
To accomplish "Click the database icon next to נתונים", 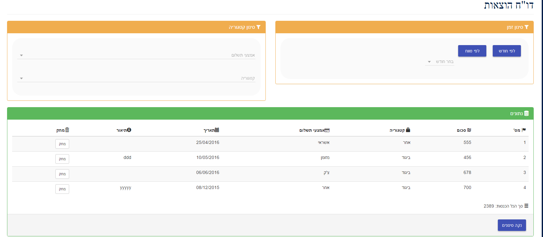I will point(526,114).
